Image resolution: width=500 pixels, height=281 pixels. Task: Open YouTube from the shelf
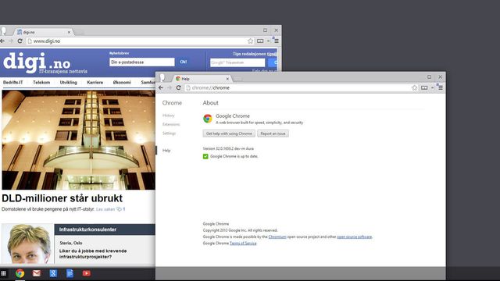[87, 273]
